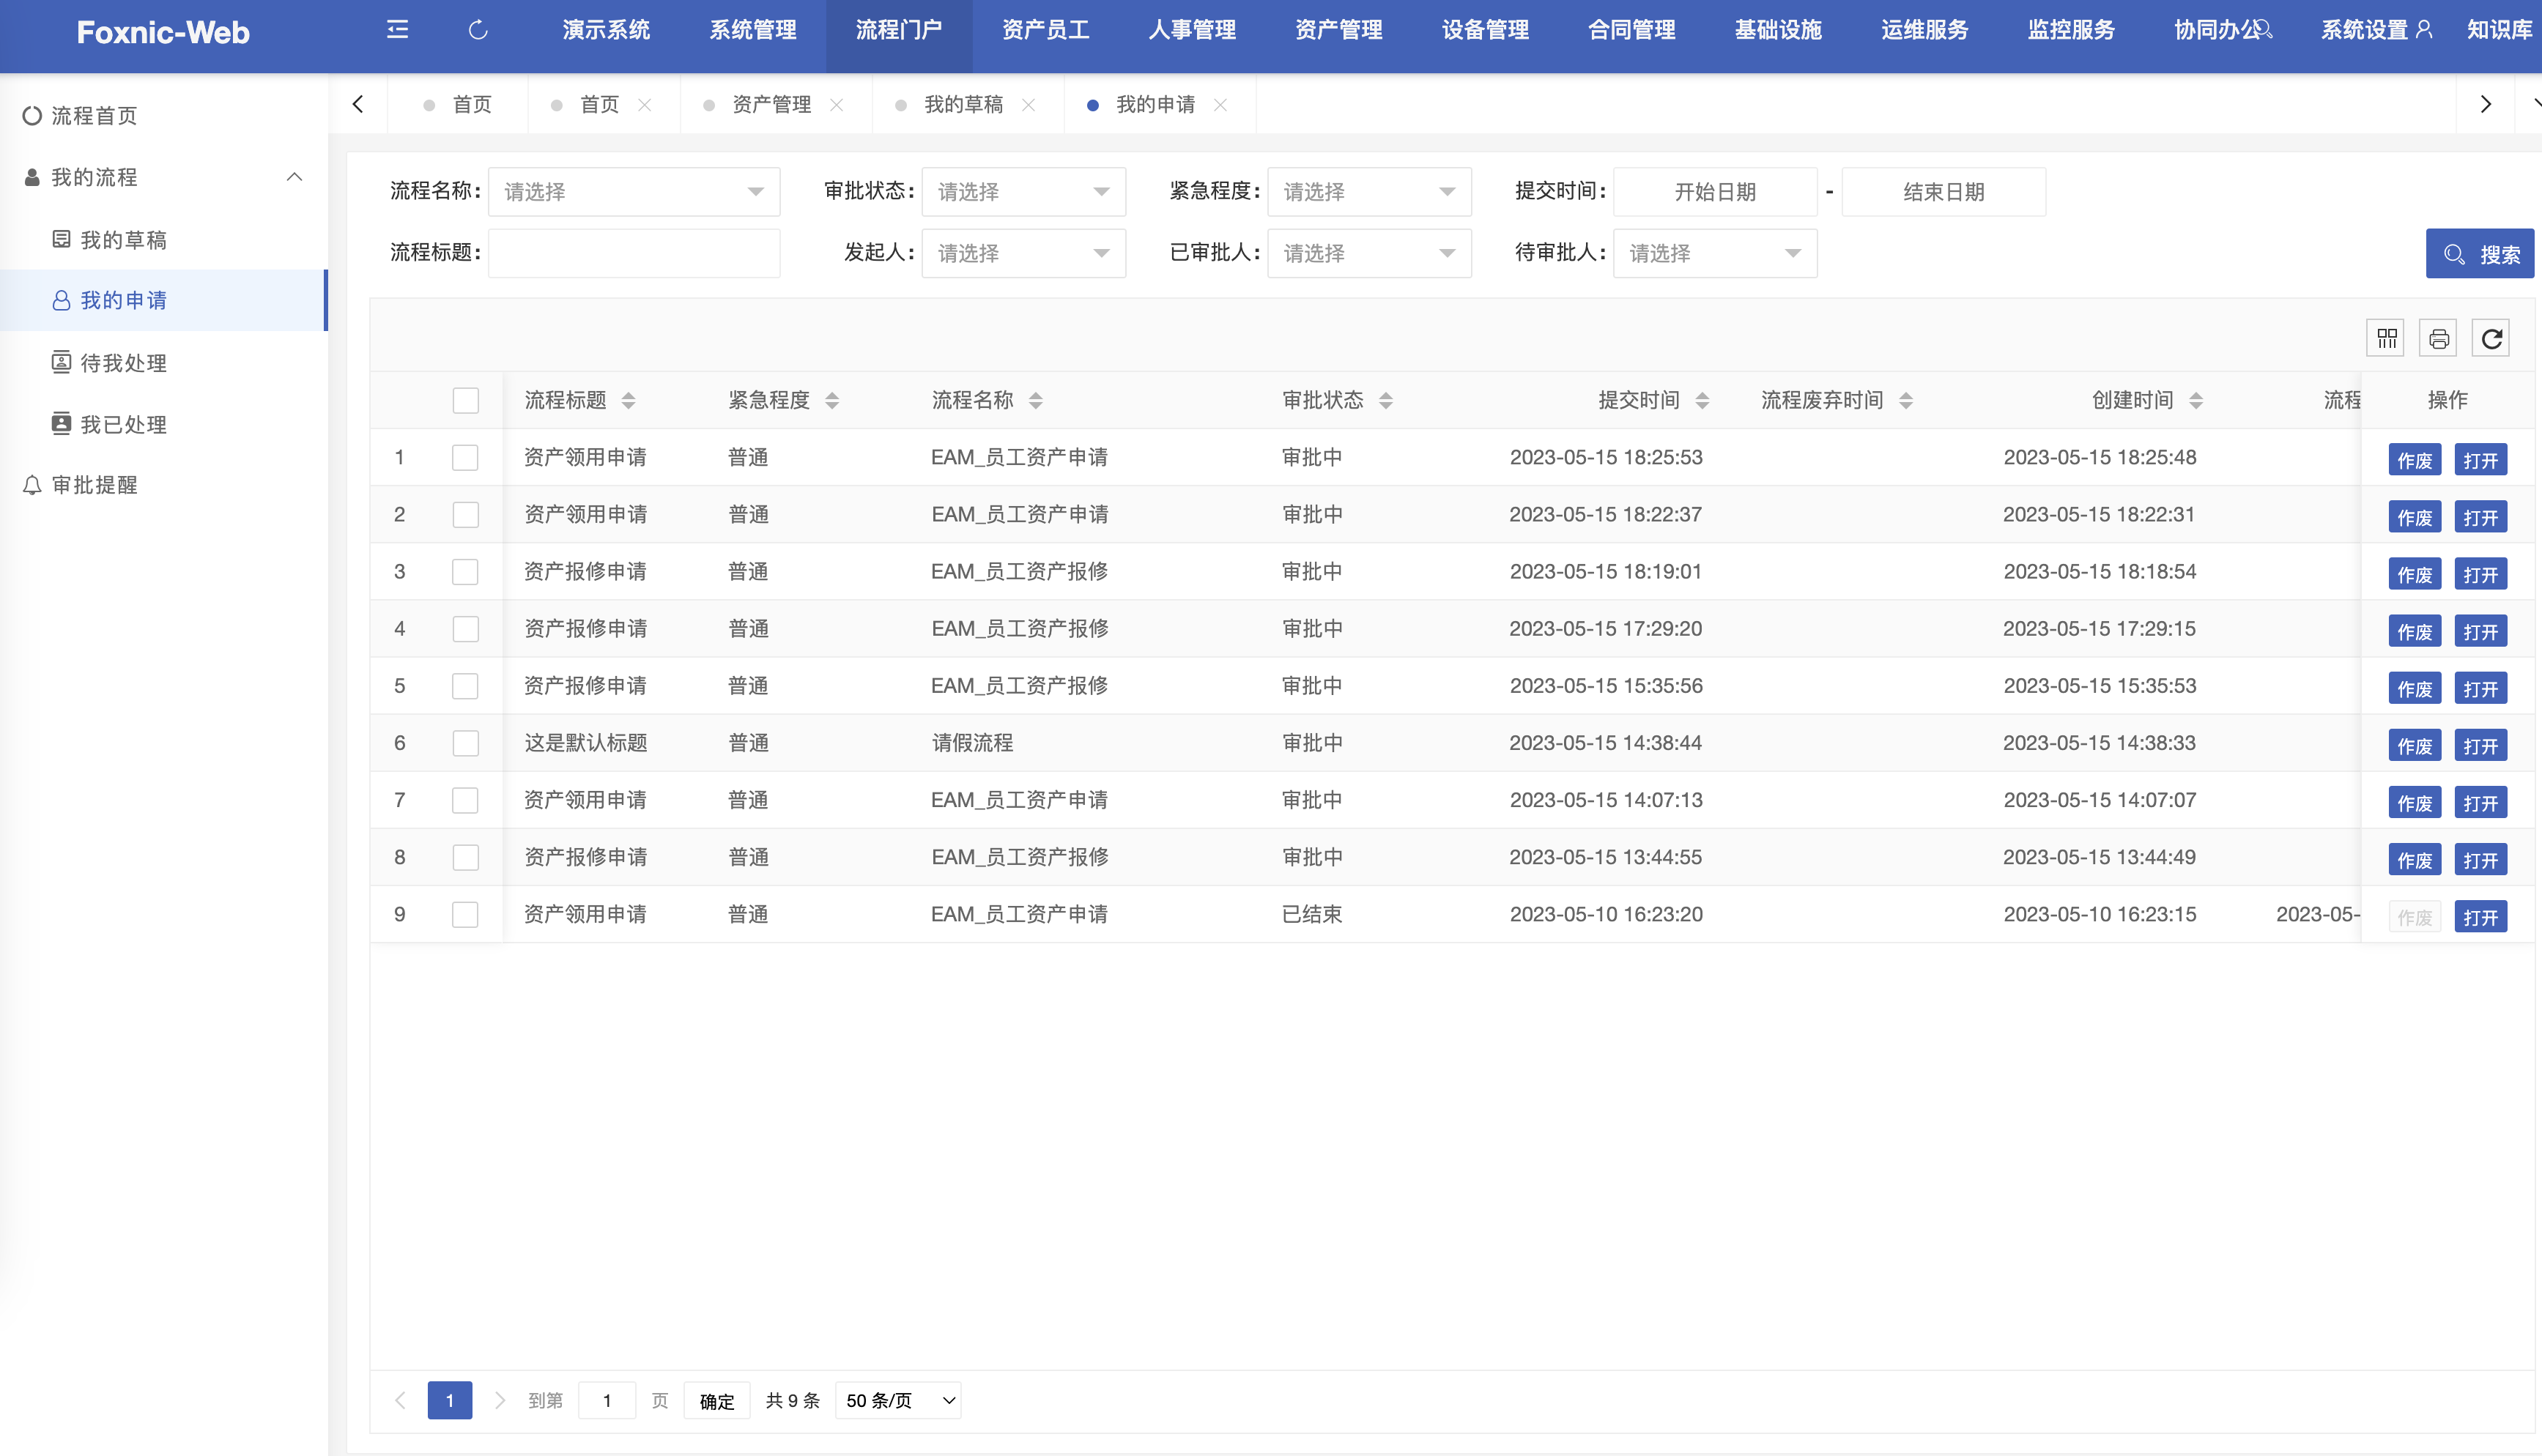This screenshot has height=1456, width=2542.
Task: Open the hamburger menu next to Foxnic-Web logo
Action: pos(397,31)
